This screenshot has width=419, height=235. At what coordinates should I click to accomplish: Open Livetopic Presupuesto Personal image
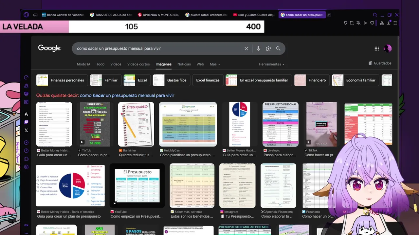click(x=281, y=124)
